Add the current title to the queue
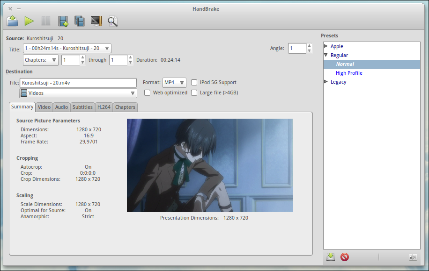The height and width of the screenshot is (271, 429). (63, 21)
